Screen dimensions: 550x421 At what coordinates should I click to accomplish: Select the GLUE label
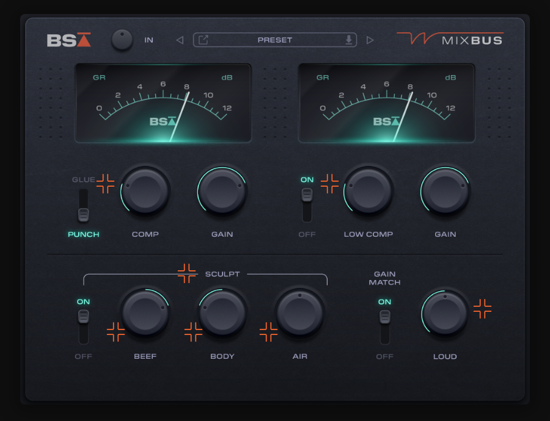84,179
